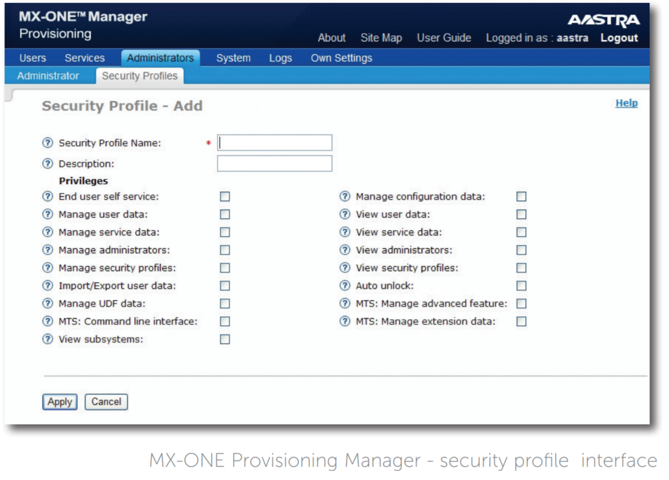Click the Apply button
Screen dimensions: 669x480
click(x=59, y=401)
